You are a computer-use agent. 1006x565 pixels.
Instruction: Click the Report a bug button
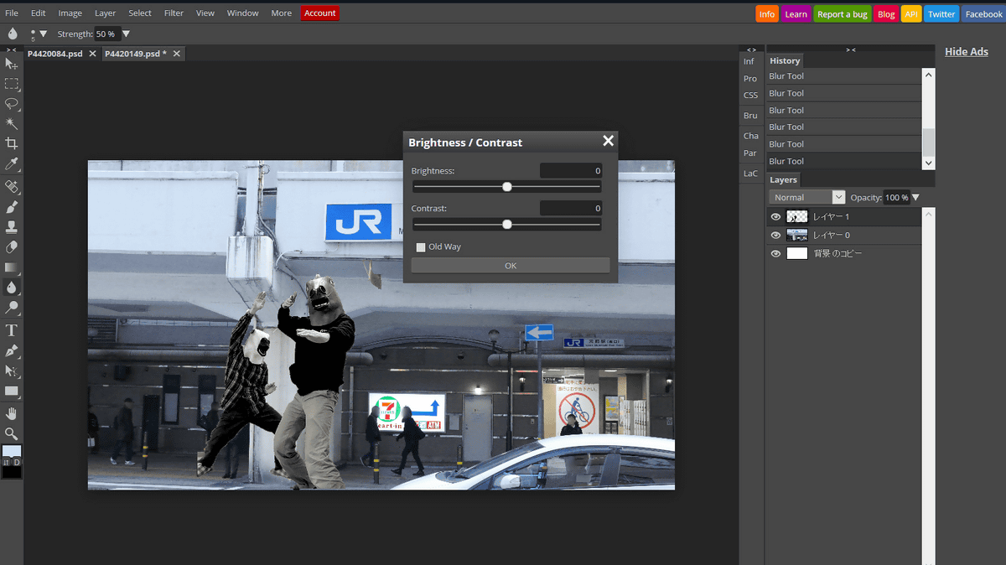(x=843, y=14)
